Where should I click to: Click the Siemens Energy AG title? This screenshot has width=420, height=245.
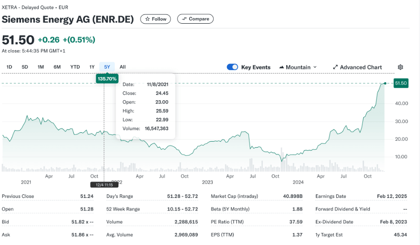(68, 19)
